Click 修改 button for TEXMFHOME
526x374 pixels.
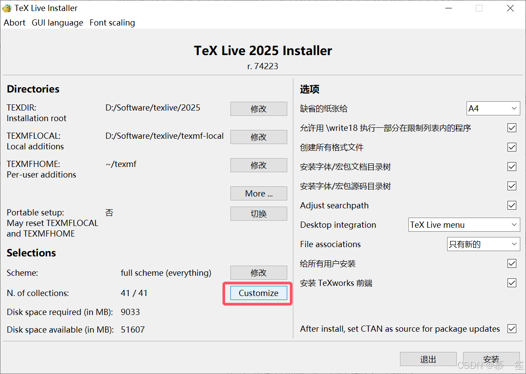(259, 165)
